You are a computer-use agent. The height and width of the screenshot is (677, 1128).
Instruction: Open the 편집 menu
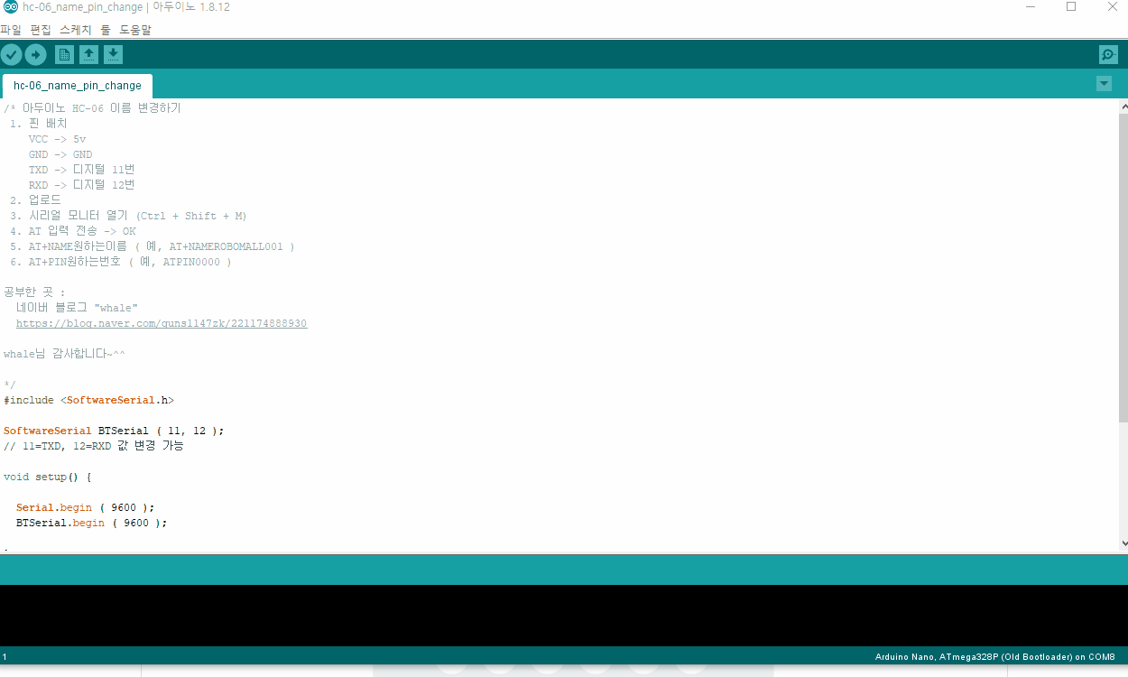tap(41, 30)
